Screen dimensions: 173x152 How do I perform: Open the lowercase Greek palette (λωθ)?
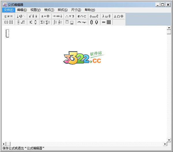coord(106,16)
